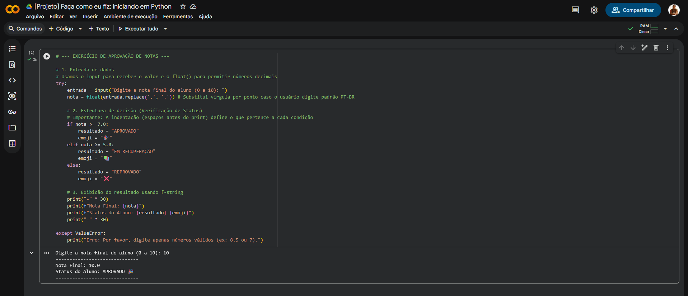
Task: Click the cell execution count [2]
Action: pos(32,53)
